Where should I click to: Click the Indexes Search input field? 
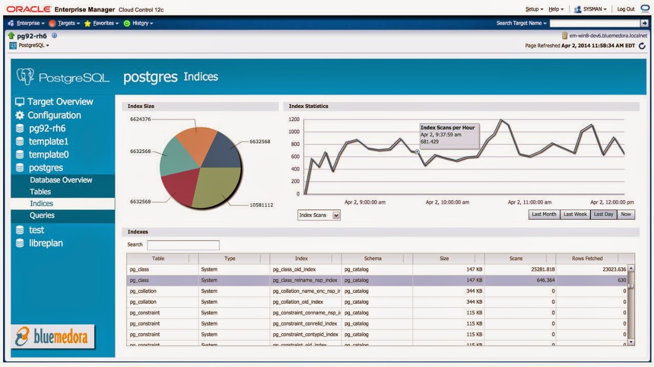click(183, 245)
